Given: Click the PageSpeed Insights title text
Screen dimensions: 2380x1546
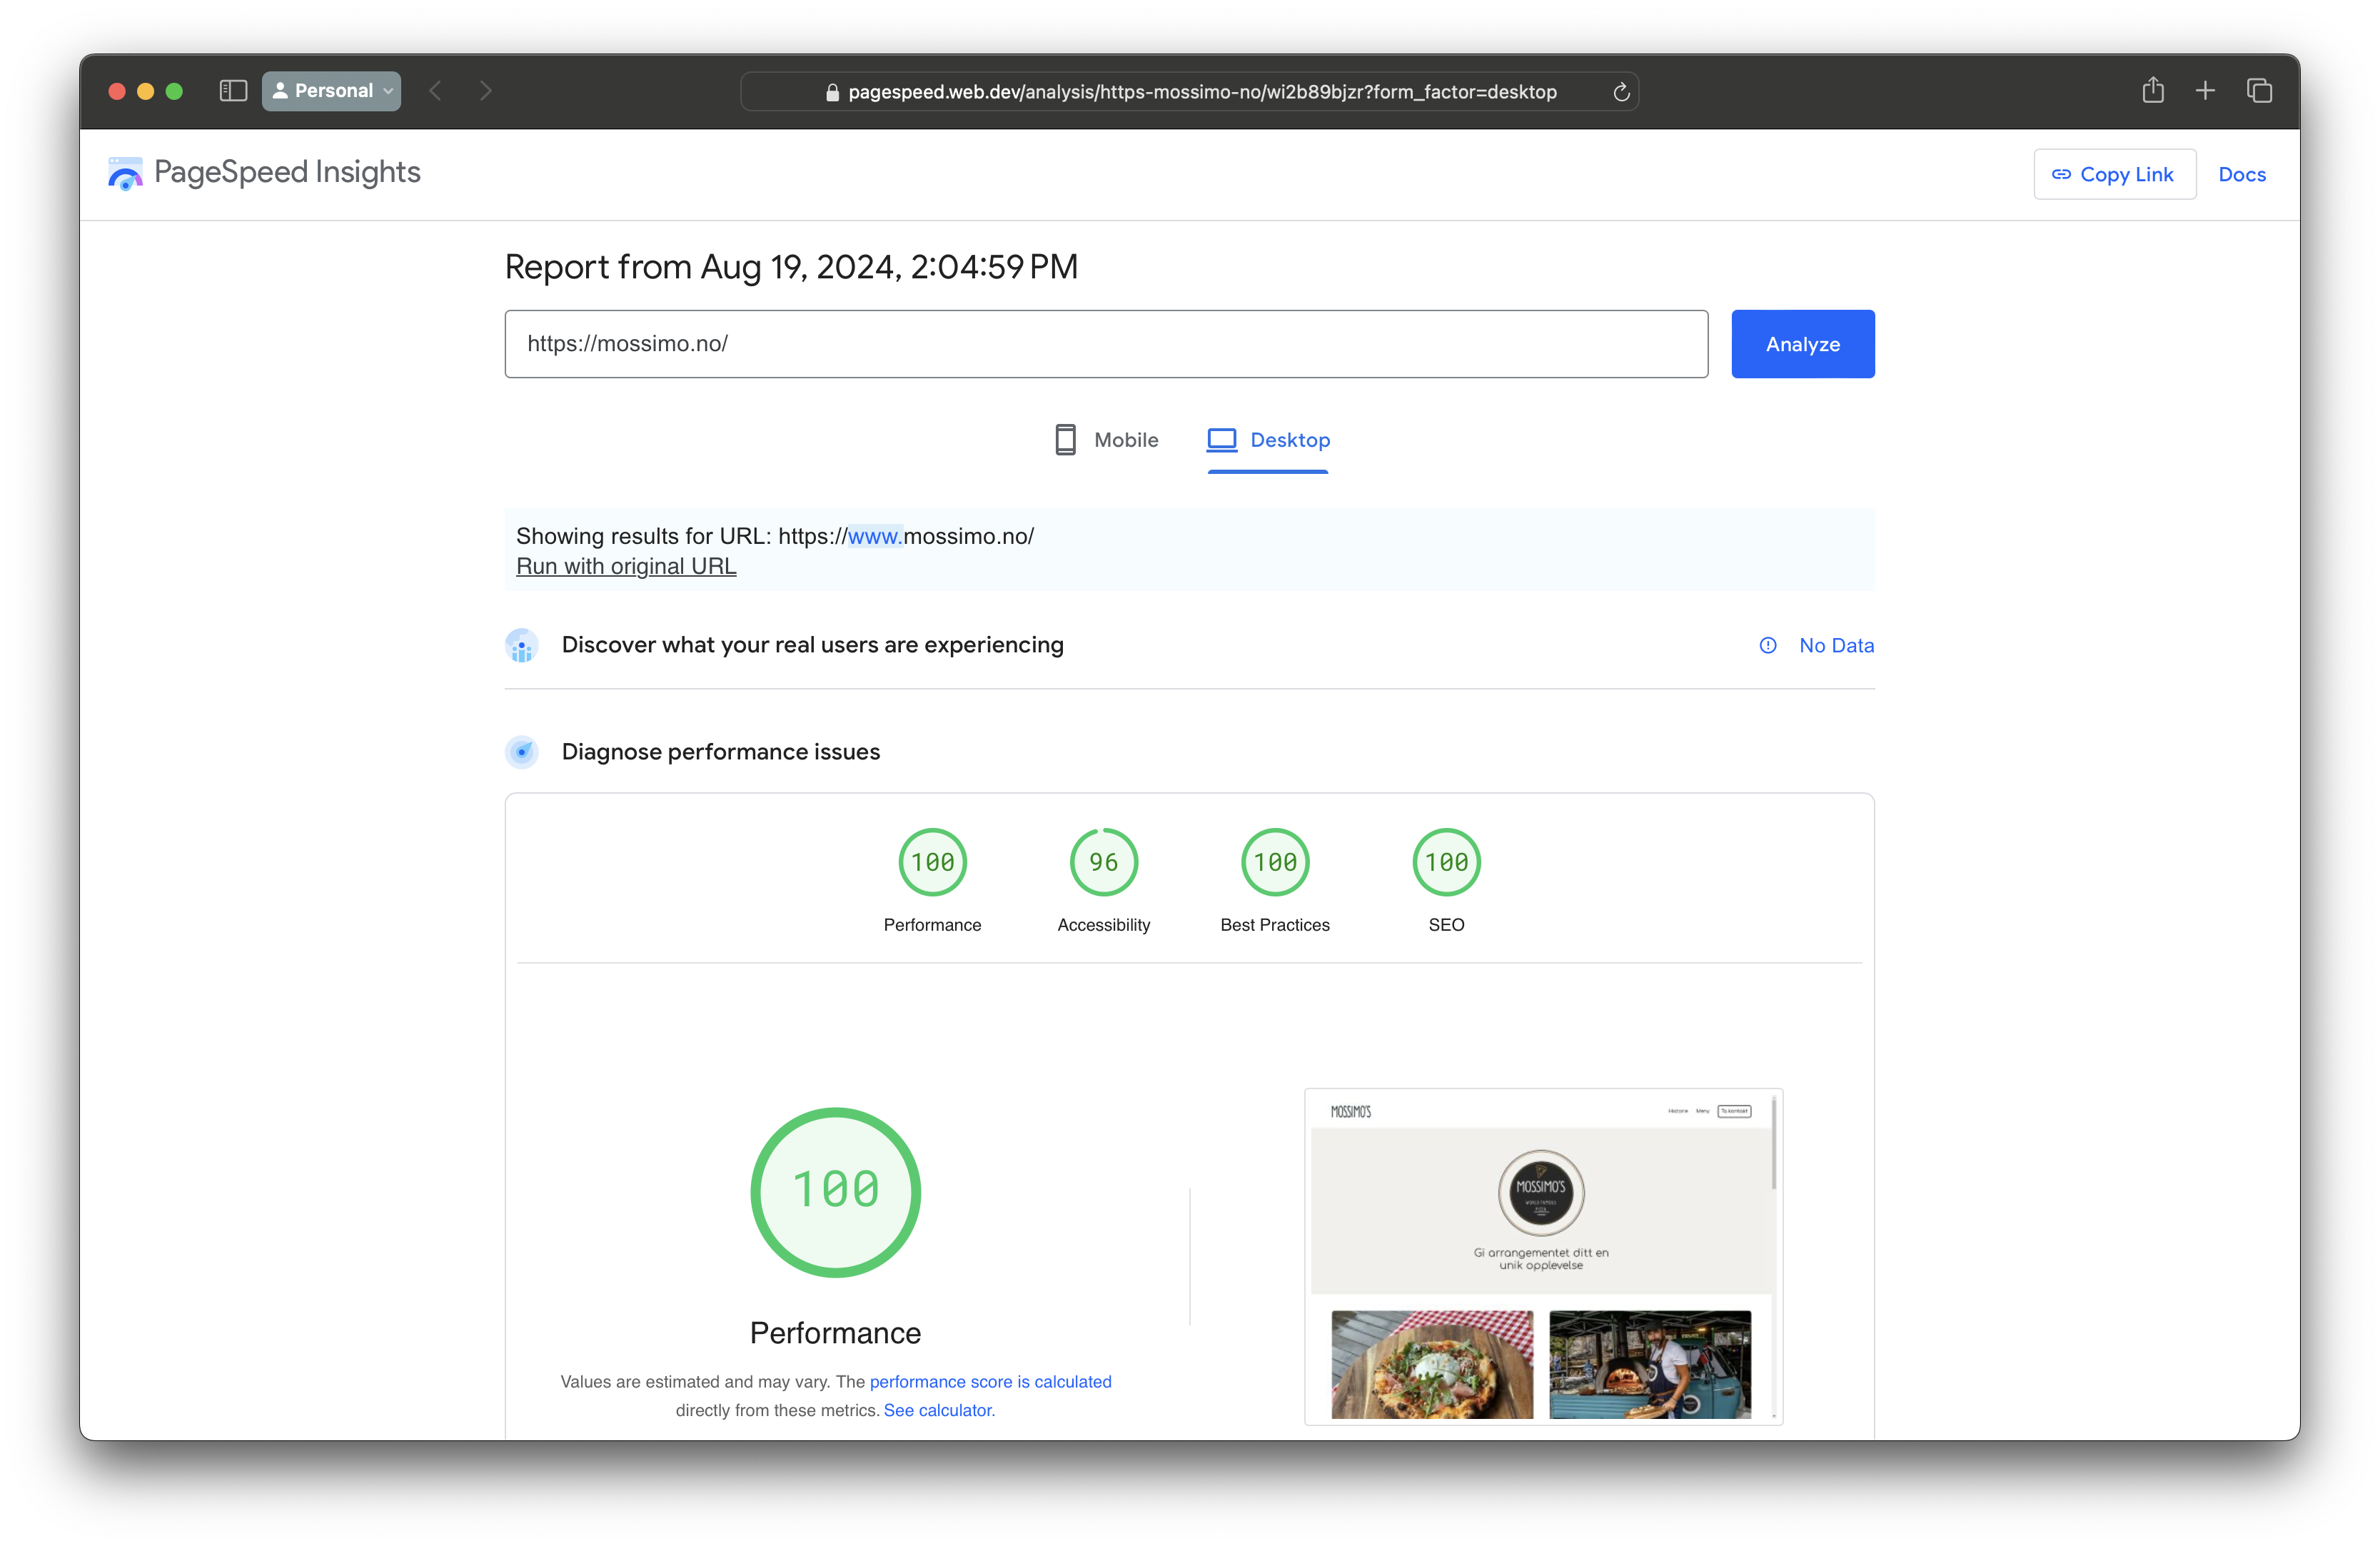Looking at the screenshot, I should click(287, 172).
